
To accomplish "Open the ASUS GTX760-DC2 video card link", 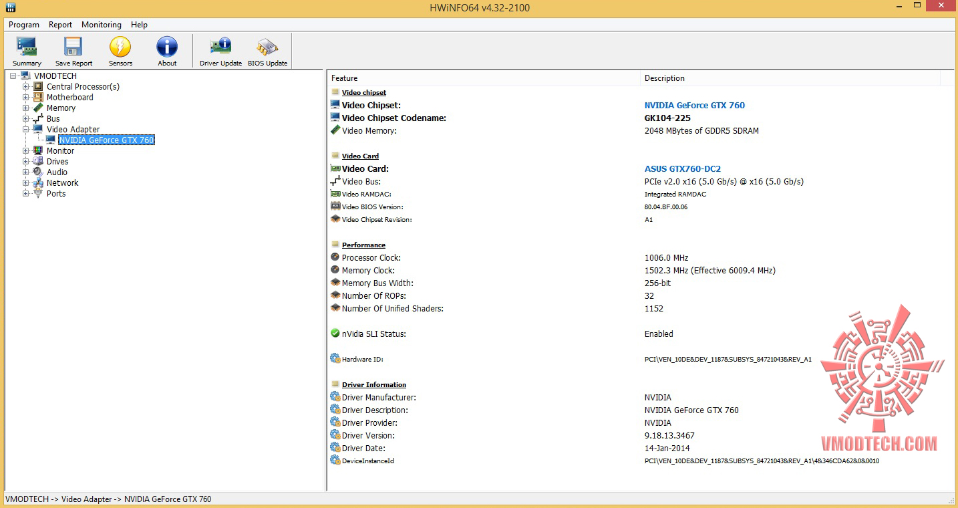I will (x=682, y=168).
